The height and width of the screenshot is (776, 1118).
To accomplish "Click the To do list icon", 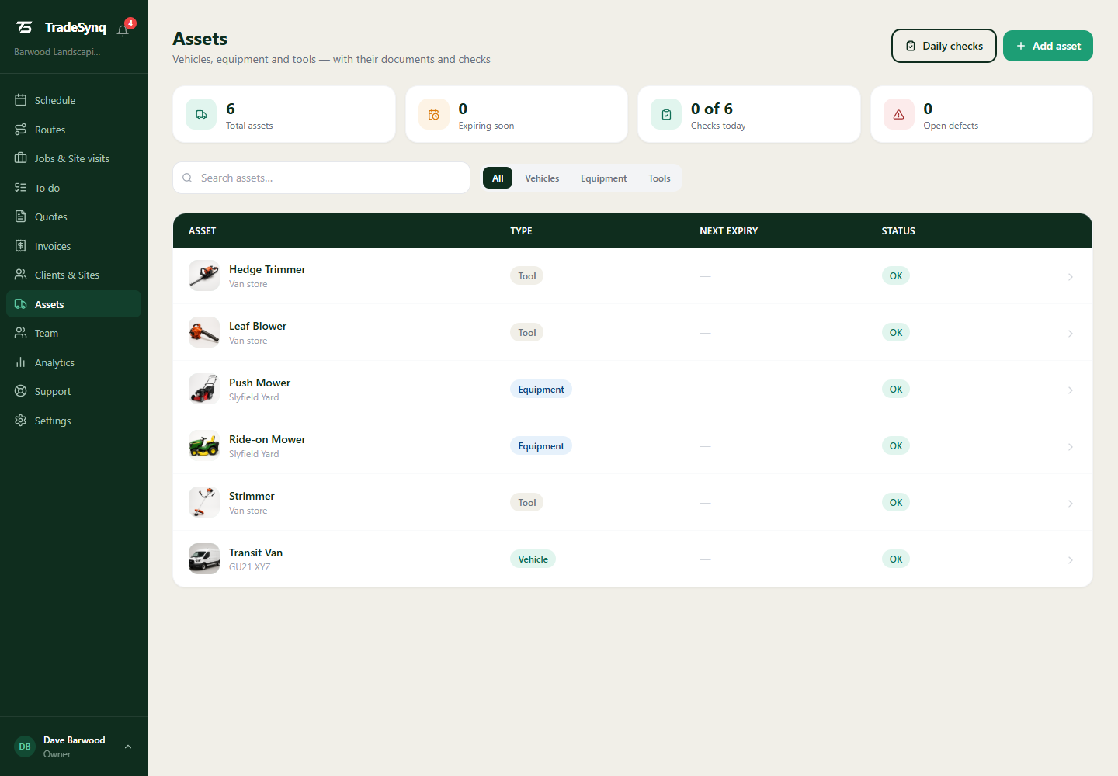I will [21, 188].
